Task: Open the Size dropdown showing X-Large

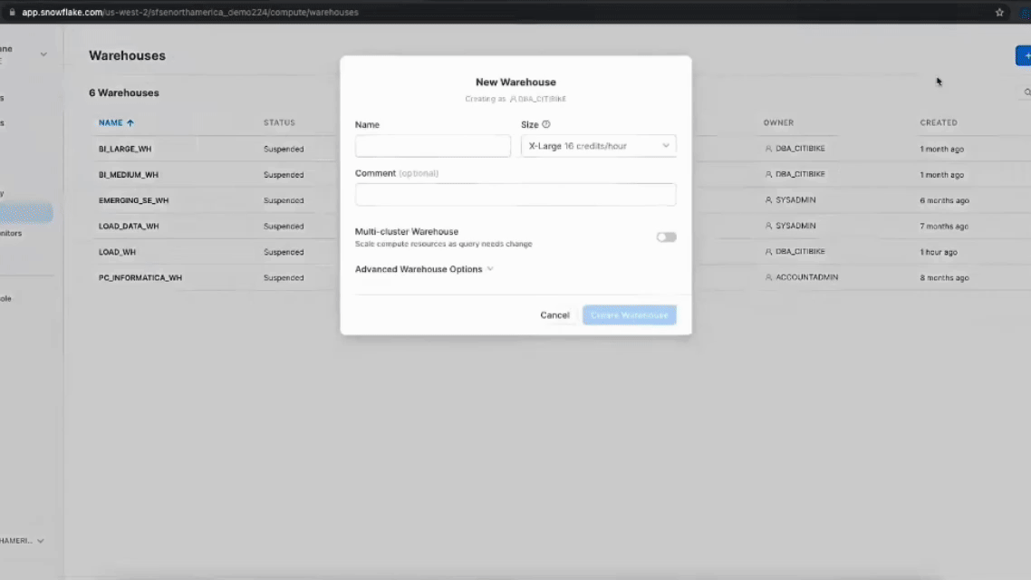Action: 598,146
